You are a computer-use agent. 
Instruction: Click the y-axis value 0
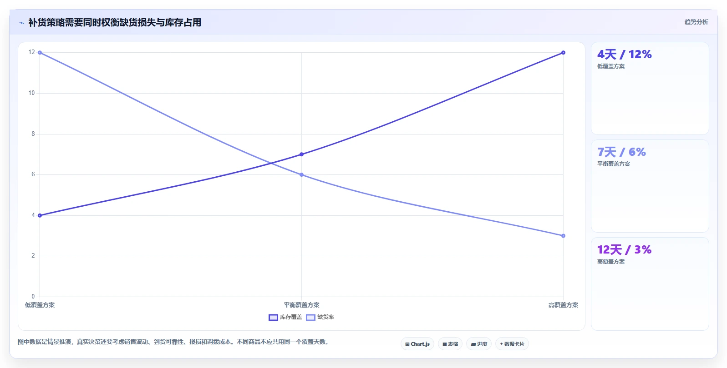tap(33, 297)
